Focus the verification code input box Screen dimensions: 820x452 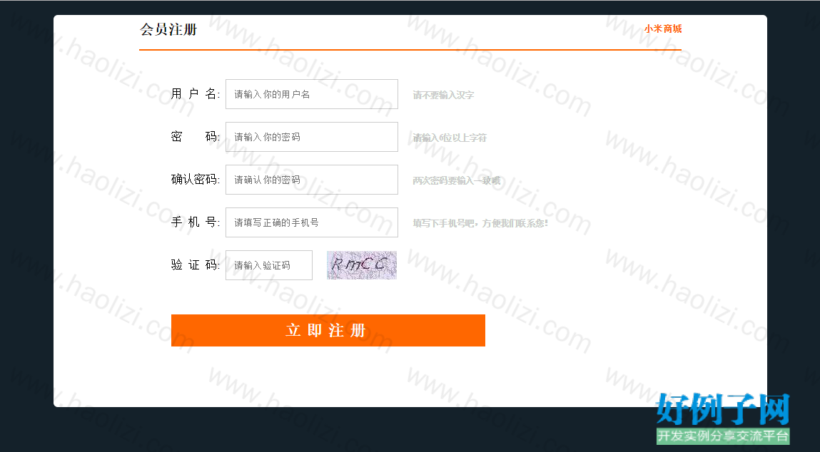coord(269,265)
